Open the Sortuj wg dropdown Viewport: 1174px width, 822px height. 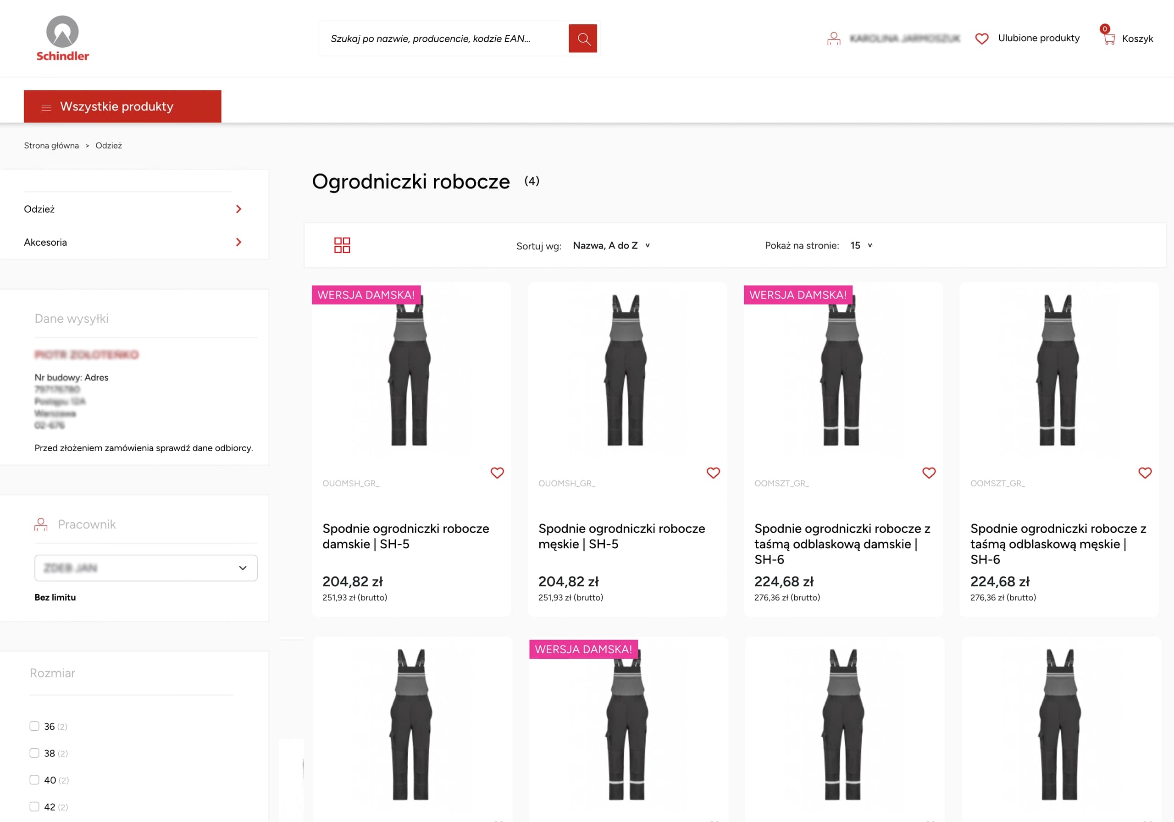click(611, 245)
